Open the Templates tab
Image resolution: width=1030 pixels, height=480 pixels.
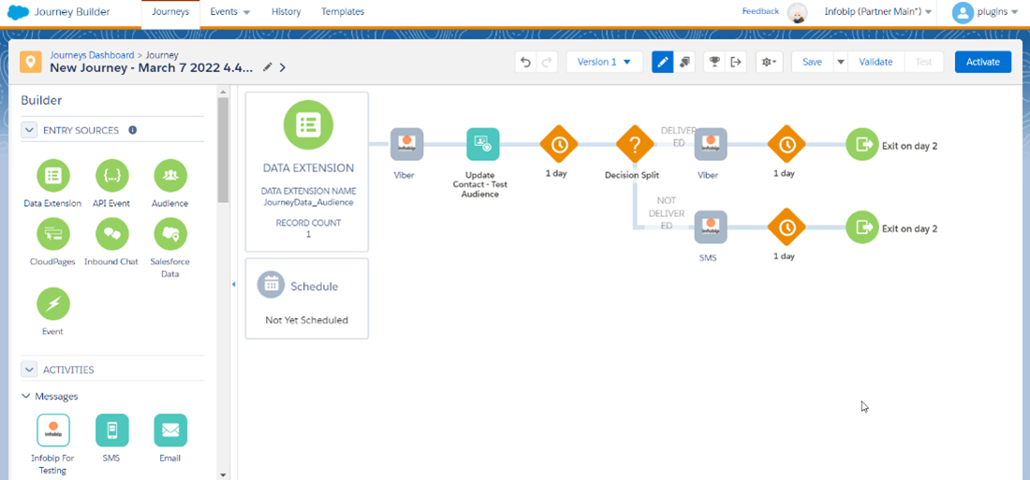click(343, 12)
